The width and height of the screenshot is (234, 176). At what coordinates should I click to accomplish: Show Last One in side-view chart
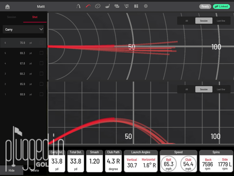tap(221, 89)
